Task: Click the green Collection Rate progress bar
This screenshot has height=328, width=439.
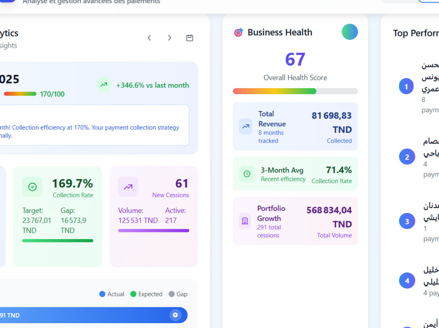Action: coord(58,240)
